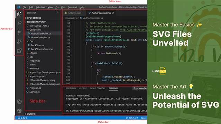Switch to the settings.json tab
The height and width of the screenshot is (124, 221).
point(73,13)
